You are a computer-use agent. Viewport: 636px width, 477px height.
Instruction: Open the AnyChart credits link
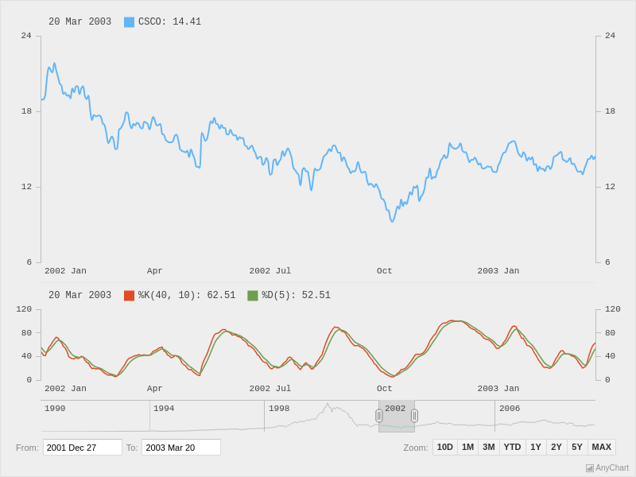pos(607,467)
